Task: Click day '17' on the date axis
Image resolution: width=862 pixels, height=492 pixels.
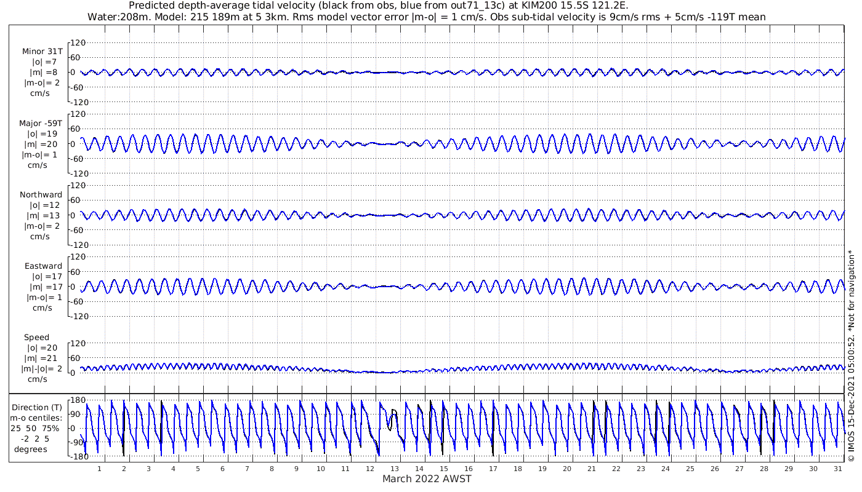Action: [493, 469]
